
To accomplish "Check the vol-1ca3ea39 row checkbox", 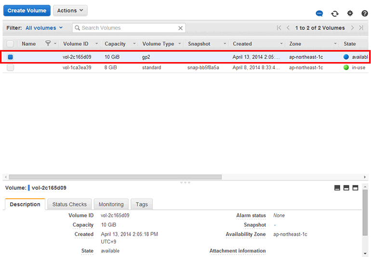I will [x=10, y=68].
